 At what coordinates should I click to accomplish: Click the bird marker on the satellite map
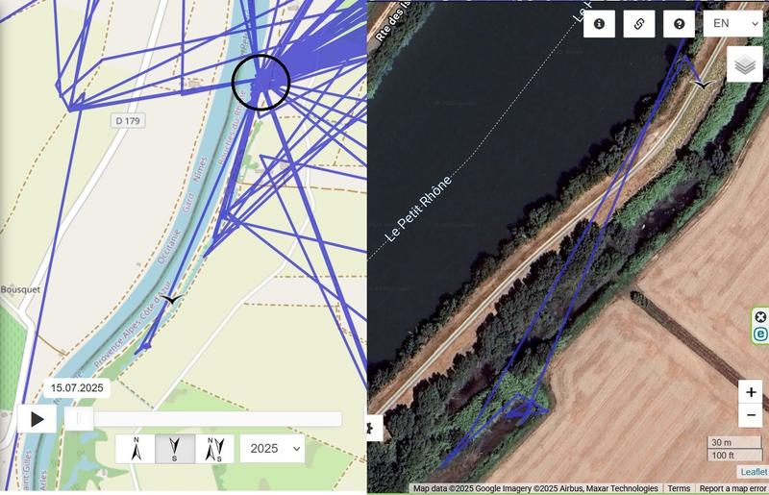point(704,85)
